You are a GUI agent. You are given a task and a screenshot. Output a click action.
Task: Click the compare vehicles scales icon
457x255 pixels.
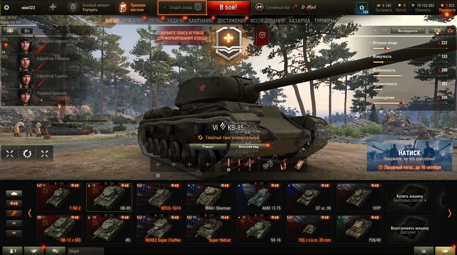coord(450,31)
